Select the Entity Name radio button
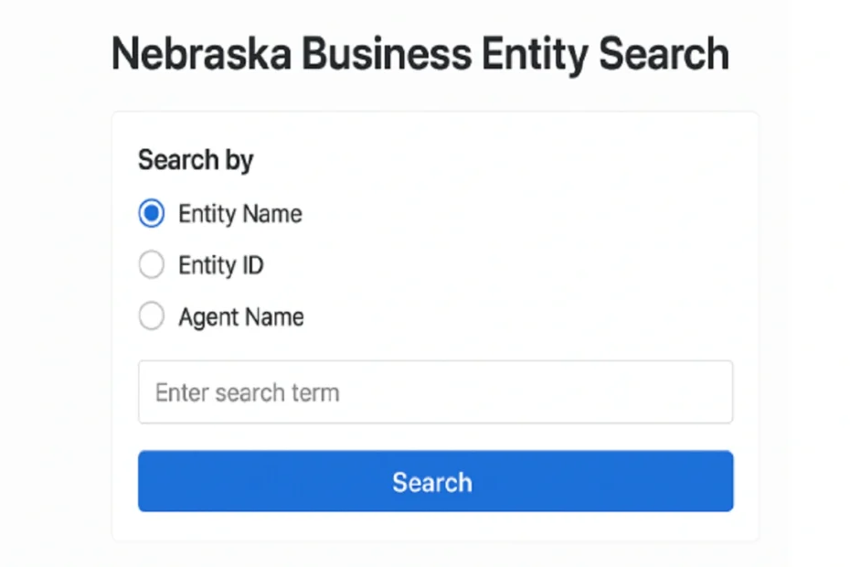The height and width of the screenshot is (567, 850). (151, 214)
